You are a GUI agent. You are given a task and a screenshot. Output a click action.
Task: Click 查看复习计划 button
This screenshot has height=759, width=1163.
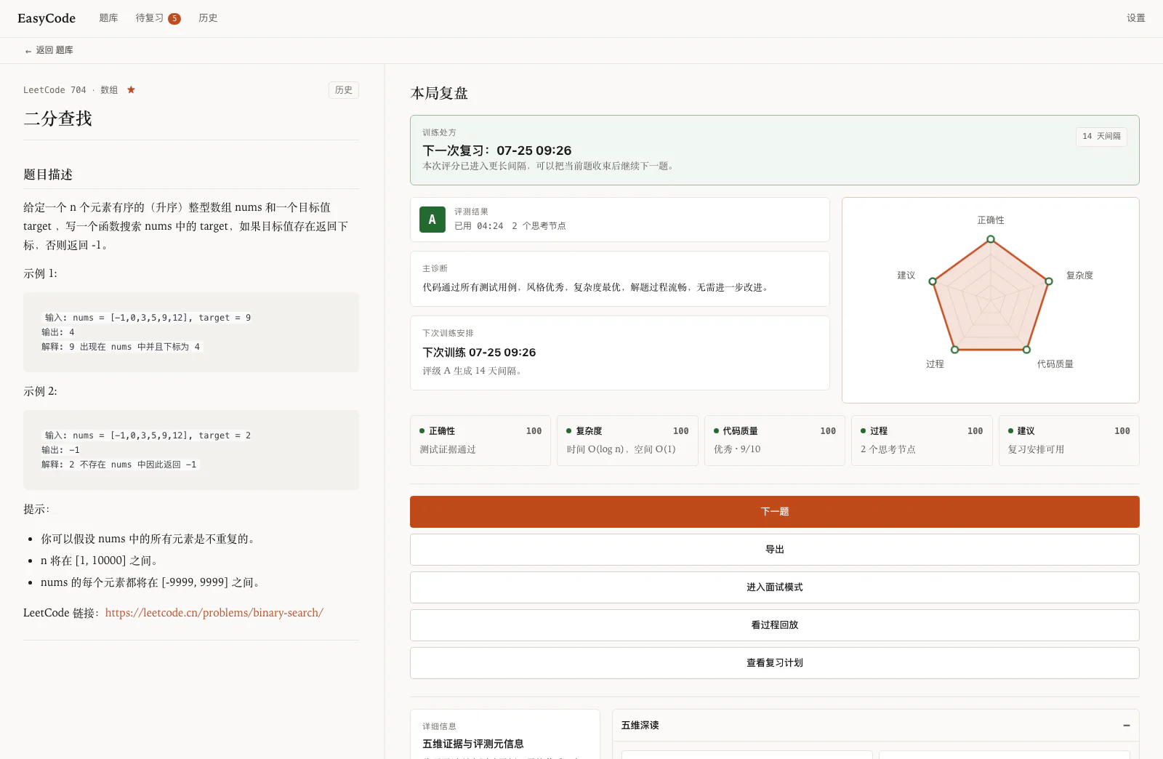coord(774,663)
